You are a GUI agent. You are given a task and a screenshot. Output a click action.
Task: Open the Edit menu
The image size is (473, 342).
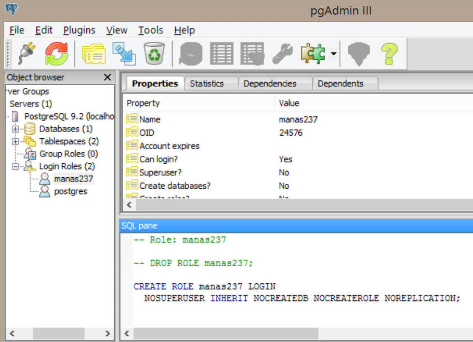[x=44, y=30]
